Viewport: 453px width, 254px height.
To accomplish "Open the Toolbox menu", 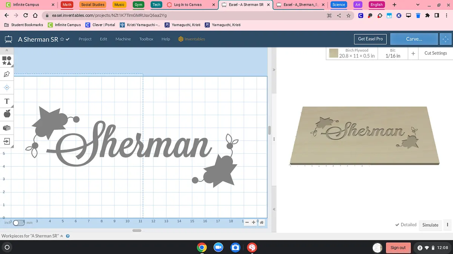I will pos(146,39).
